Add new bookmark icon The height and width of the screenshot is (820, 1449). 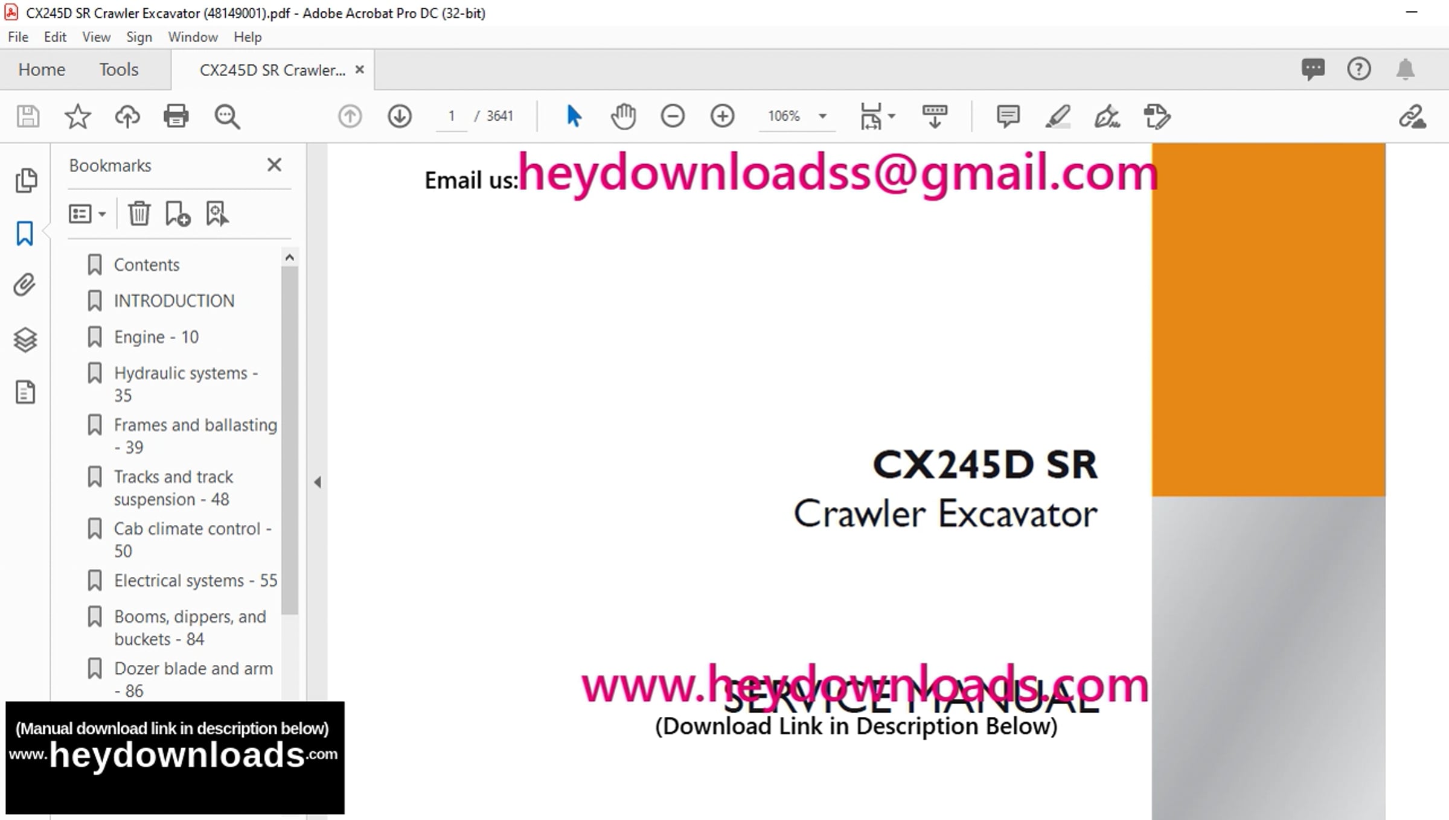tap(178, 214)
